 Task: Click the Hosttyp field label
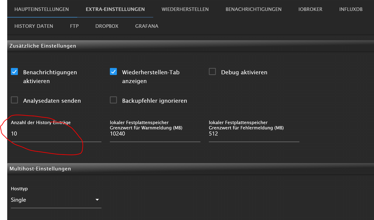[x=19, y=189]
